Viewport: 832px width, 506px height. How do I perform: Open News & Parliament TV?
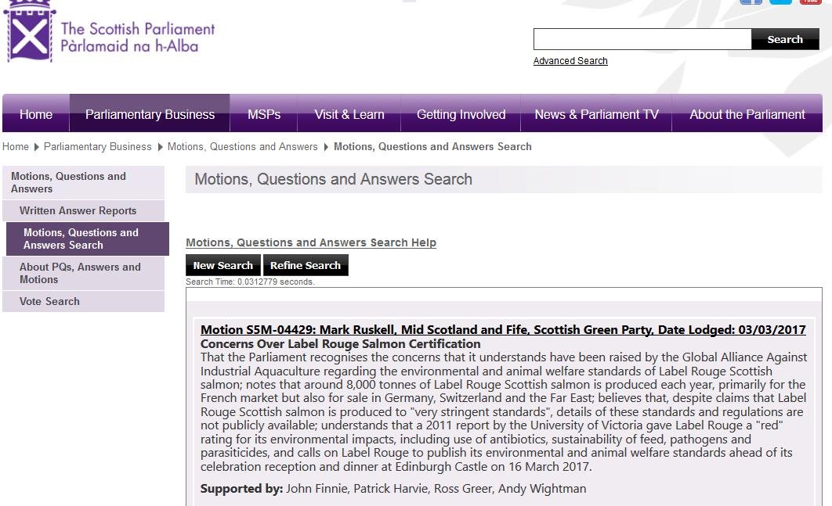coord(596,114)
